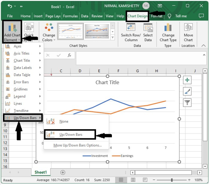The image size is (210, 185).
Task: Click the Move Chart icon
Action: coord(188,27)
